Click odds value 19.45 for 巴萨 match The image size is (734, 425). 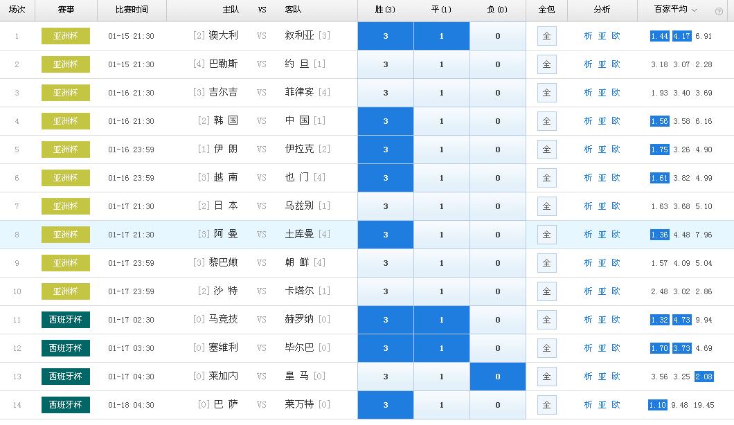pyautogui.click(x=704, y=405)
